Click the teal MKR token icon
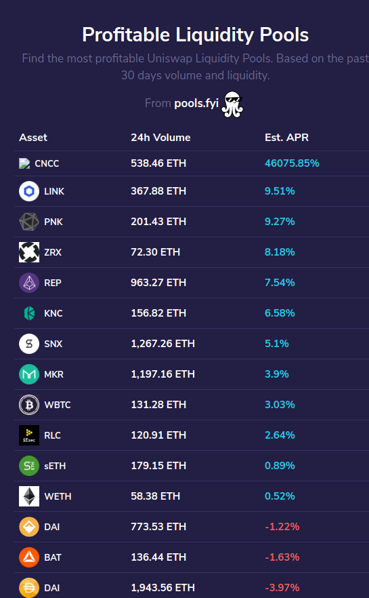 [x=29, y=374]
